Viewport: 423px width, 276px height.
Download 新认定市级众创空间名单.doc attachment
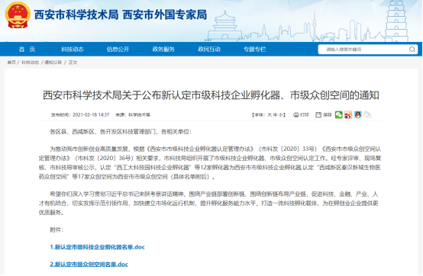click(89, 265)
